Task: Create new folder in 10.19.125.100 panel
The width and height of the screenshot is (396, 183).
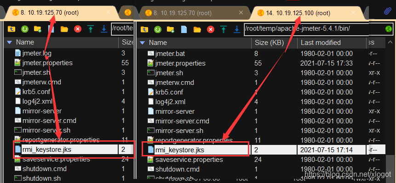Action: 171,29
